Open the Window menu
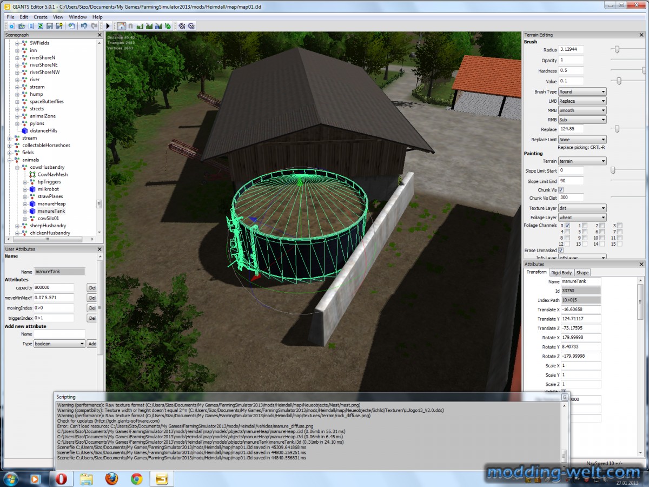 (78, 17)
